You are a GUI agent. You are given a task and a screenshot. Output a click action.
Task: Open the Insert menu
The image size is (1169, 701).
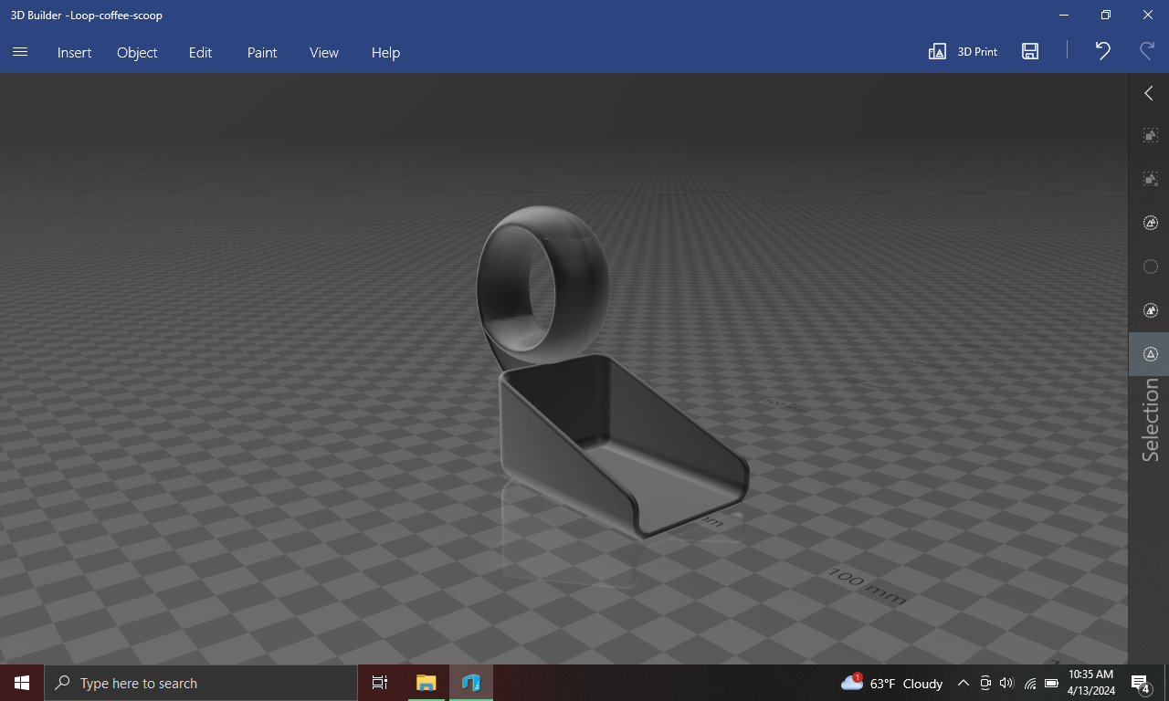click(74, 52)
